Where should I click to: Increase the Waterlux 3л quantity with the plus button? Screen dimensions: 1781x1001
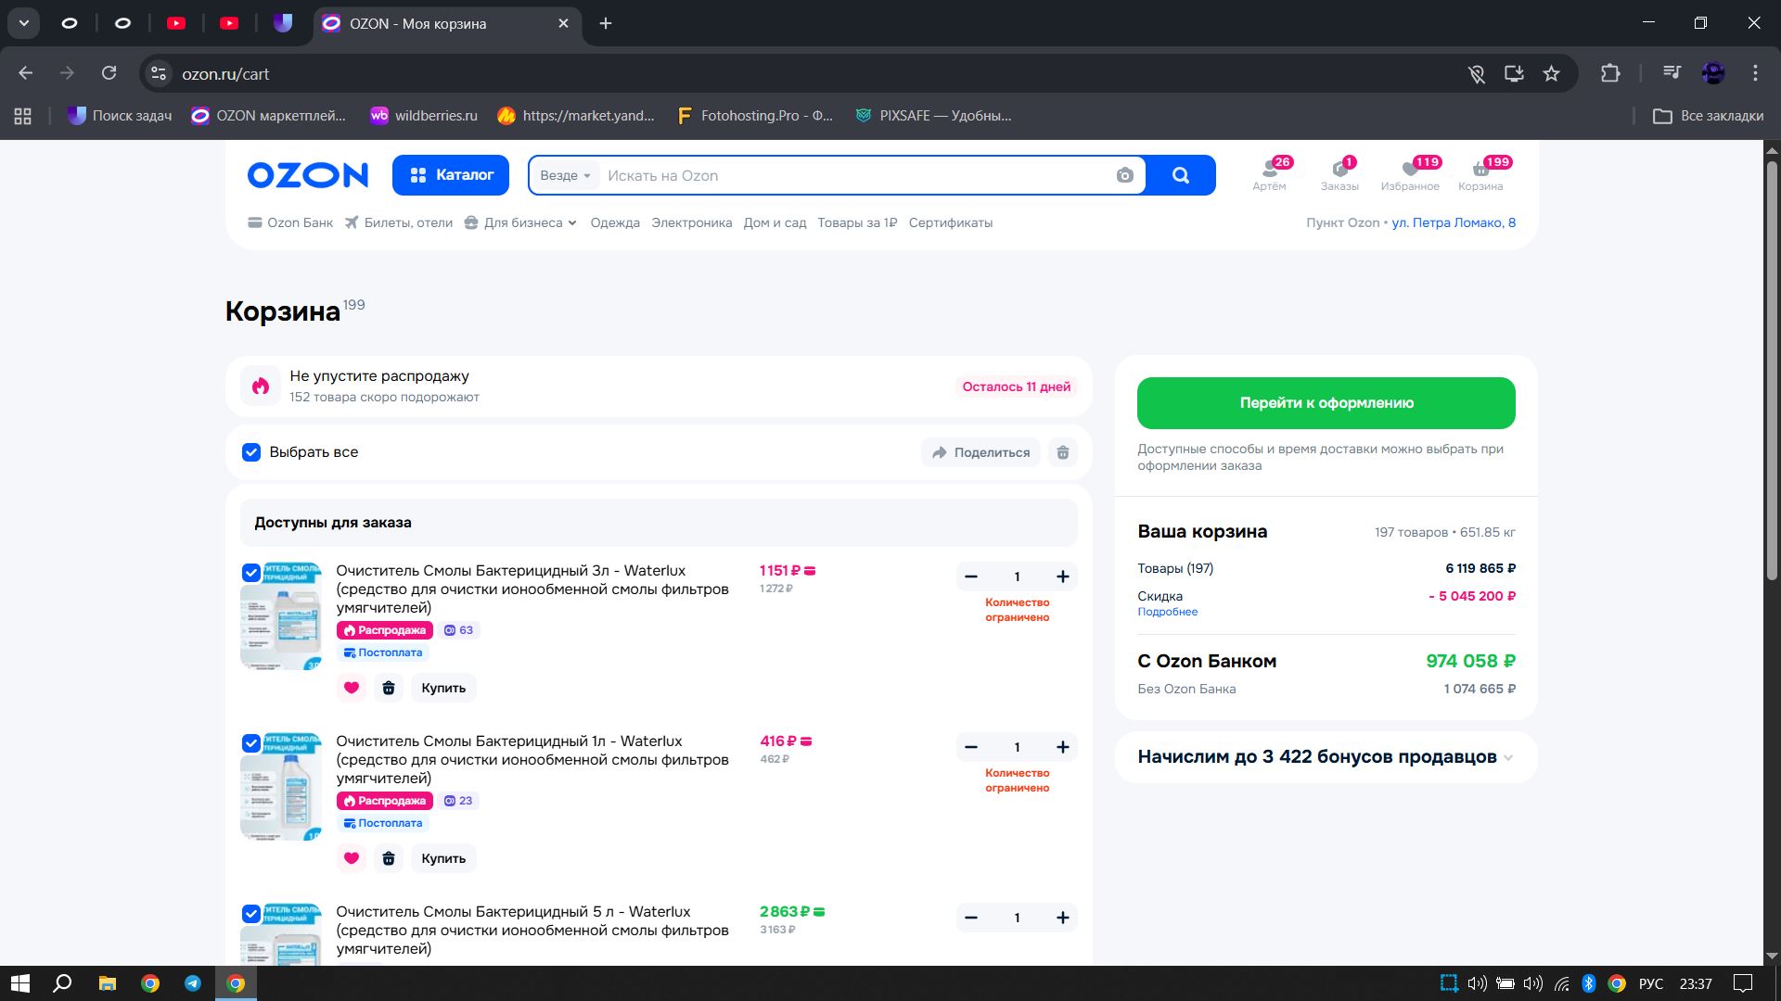1063,577
